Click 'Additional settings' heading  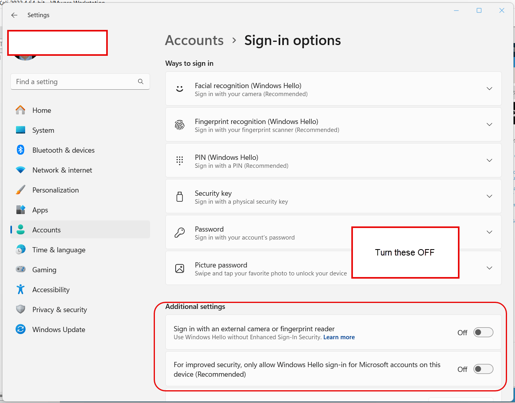[x=195, y=307]
